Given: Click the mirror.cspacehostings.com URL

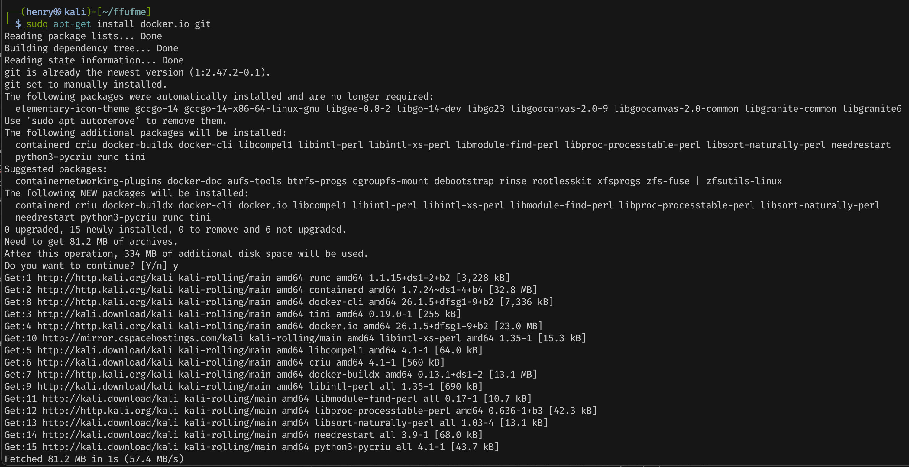Looking at the screenshot, I should [143, 338].
